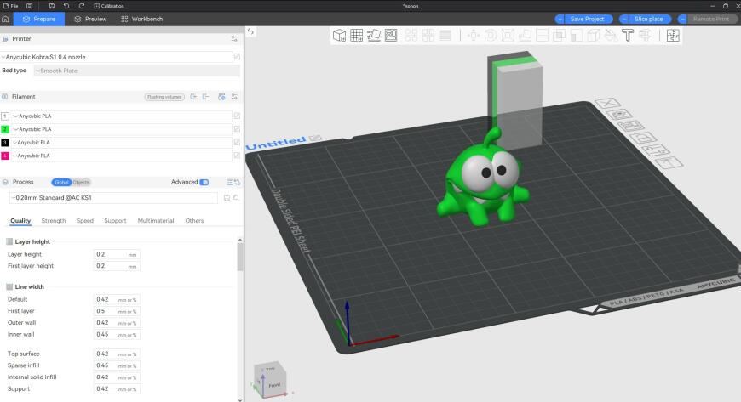Click the Undo arrow in title bar
The image size is (741, 402).
tap(66, 6)
